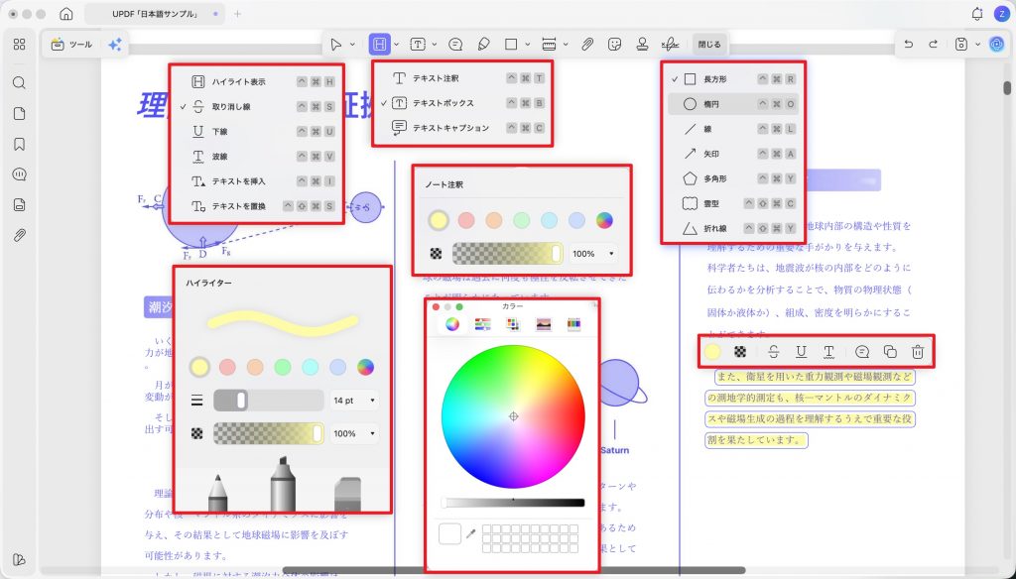
Task: Undo the last action
Action: pyautogui.click(x=909, y=44)
